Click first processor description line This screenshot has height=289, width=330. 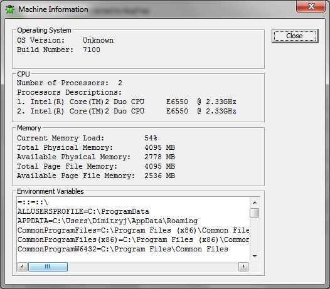point(127,102)
